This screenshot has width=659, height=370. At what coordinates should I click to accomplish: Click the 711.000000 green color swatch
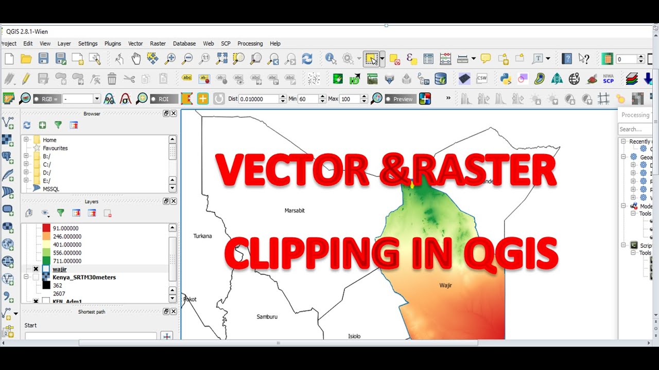pos(46,261)
